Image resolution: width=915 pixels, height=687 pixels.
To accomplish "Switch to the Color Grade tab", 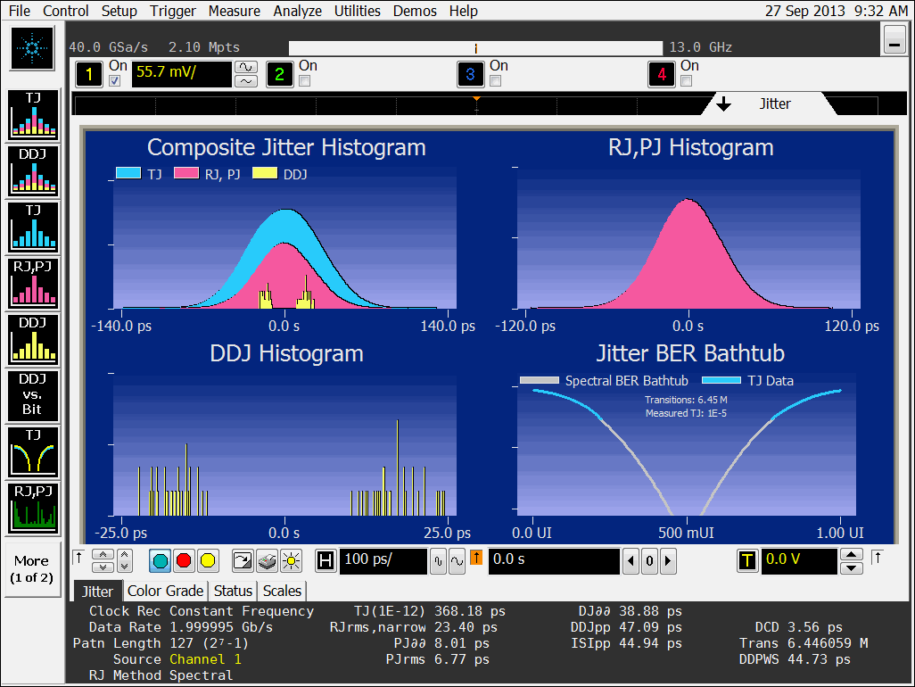I will point(165,591).
